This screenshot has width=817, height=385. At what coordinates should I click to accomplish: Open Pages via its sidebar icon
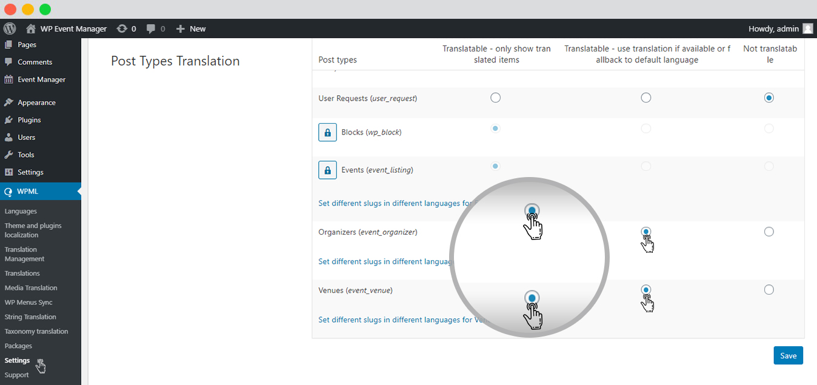point(8,44)
